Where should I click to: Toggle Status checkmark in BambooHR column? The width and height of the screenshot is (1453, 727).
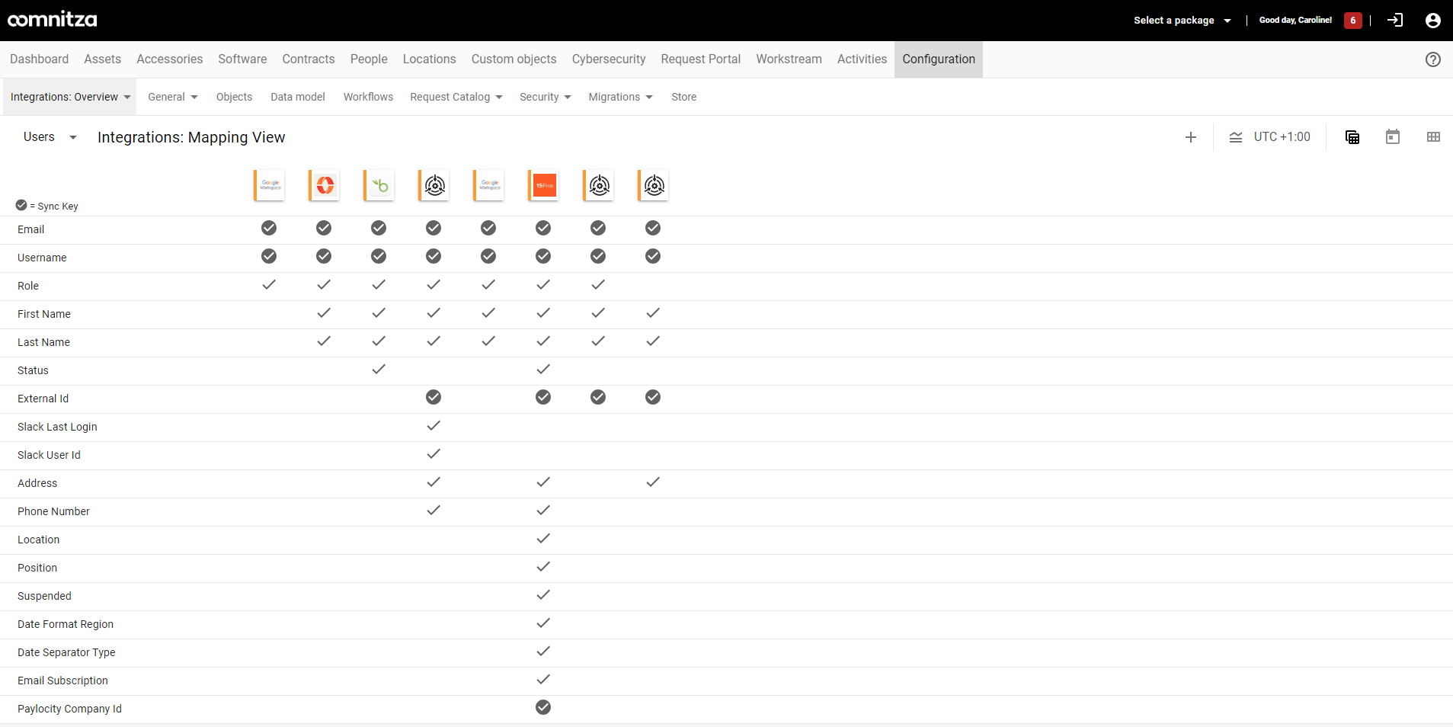click(379, 370)
